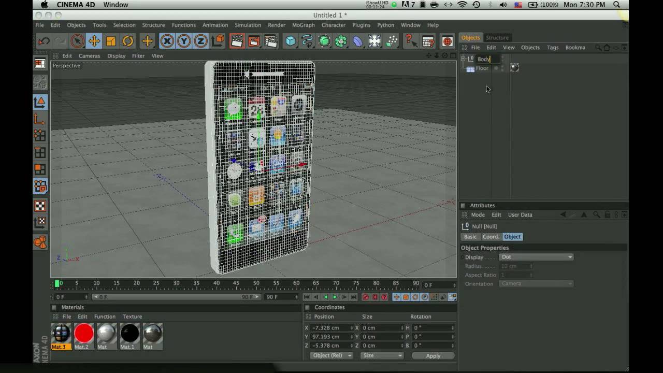Toggle X axis lock
Screen dimensions: 663x373
(x=167, y=41)
